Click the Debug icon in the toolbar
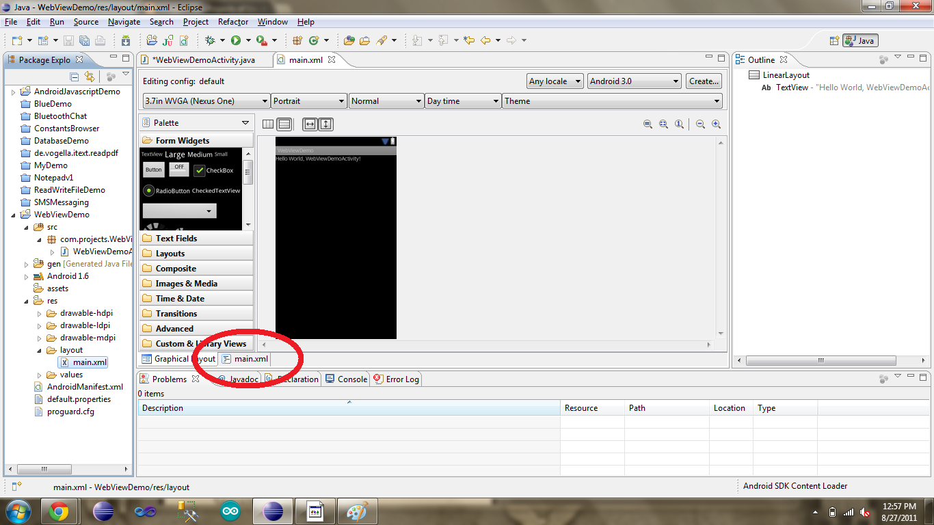Viewport: 934px width, 525px height. click(x=211, y=40)
